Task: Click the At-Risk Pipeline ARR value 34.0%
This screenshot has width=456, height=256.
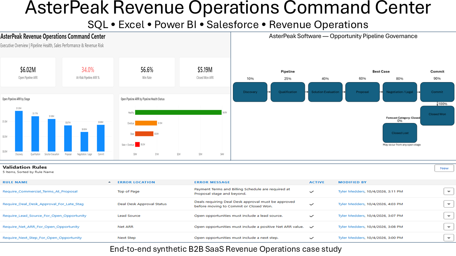Action: tap(88, 70)
